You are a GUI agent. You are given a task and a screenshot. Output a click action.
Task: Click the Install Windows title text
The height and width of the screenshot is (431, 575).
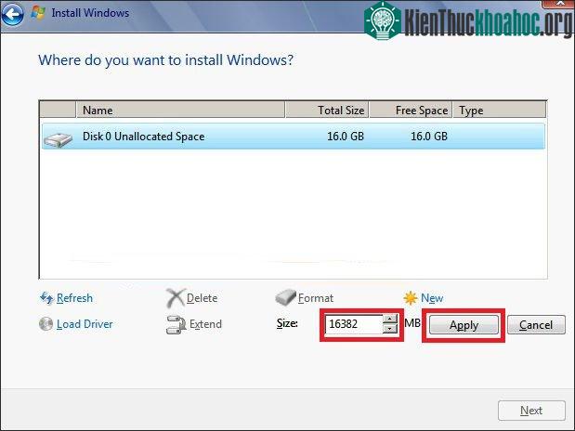[90, 13]
